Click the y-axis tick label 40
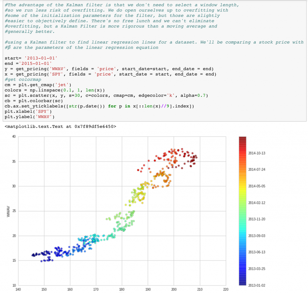 [14, 137]
